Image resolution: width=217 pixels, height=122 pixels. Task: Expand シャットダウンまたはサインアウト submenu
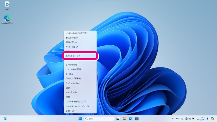point(80,106)
